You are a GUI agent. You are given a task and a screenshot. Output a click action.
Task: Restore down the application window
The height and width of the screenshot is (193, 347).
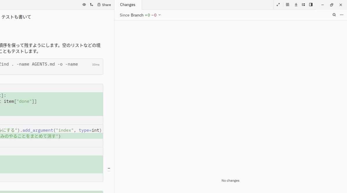(x=332, y=5)
